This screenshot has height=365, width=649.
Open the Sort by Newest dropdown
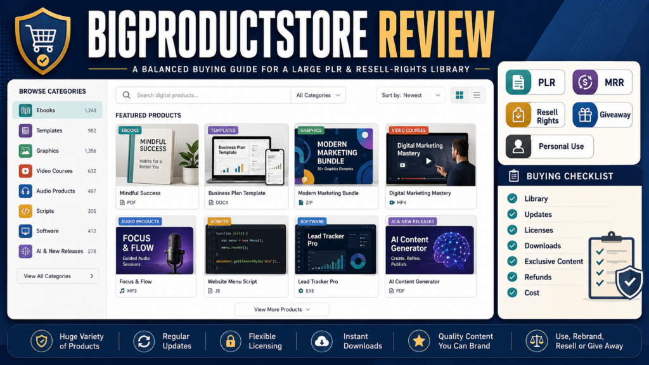[411, 95]
